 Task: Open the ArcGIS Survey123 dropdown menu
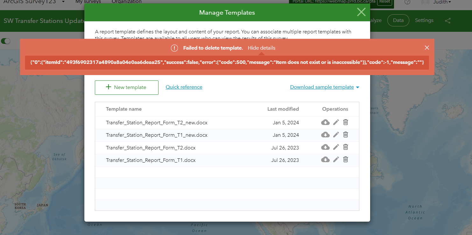tap(62, 2)
